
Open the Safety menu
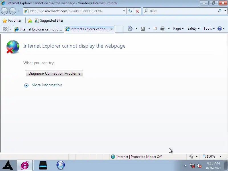[x=194, y=28]
